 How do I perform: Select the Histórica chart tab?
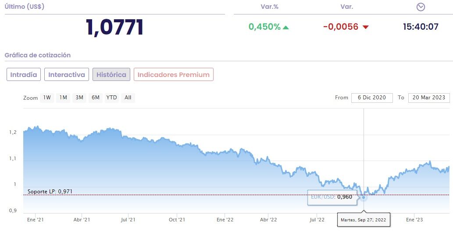click(111, 74)
